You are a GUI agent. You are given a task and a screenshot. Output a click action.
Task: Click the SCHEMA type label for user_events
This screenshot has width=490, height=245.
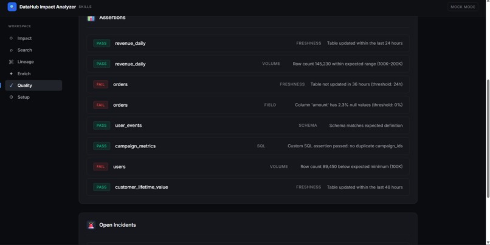[308, 126]
